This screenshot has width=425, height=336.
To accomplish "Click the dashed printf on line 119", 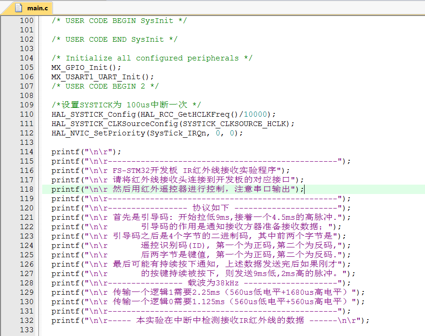I will pyautogui.click(x=201, y=199).
